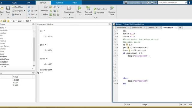192x108 pixels.
Task: Click browse-for-folder icon in address bar
Action: click(x=4, y=21)
